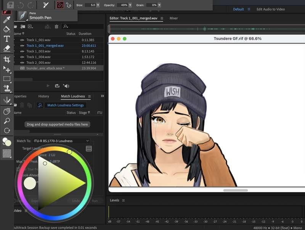Click the preset list icon beside Target Loudness

[89, 149]
